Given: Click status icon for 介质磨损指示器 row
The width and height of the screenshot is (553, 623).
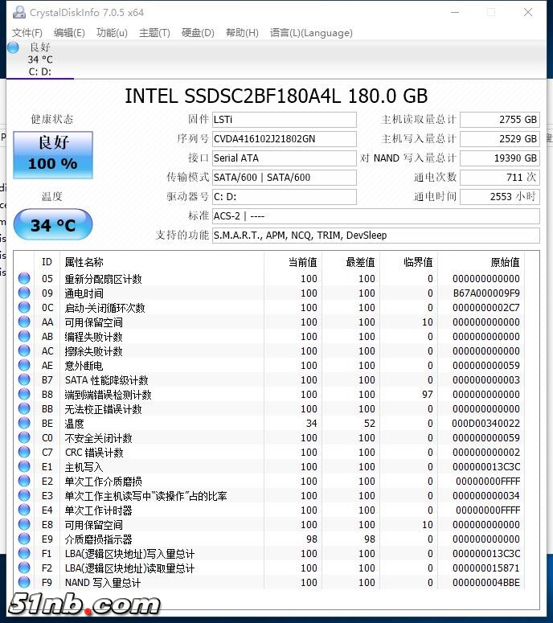Looking at the screenshot, I should pos(24,539).
